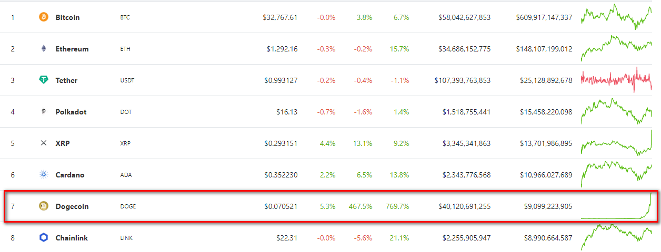Click Chainlink -5.6% change value

363,238
